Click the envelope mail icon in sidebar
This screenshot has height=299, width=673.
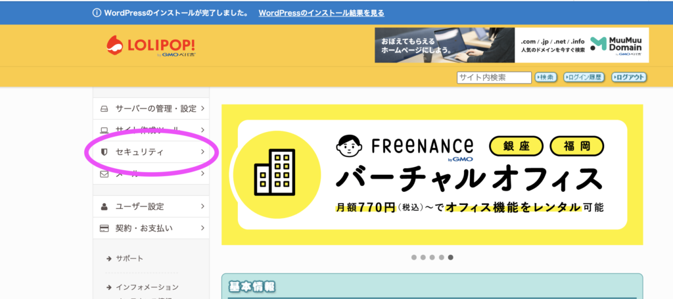(x=104, y=173)
